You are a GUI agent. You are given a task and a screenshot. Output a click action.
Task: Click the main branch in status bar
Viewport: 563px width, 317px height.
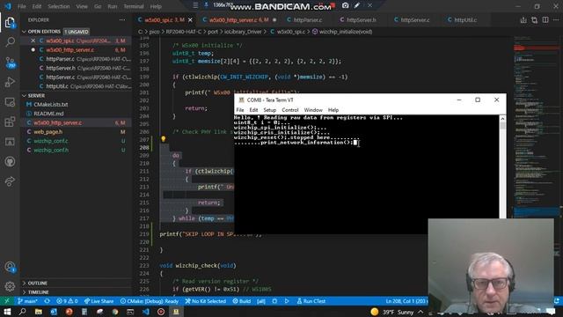click(x=27, y=301)
